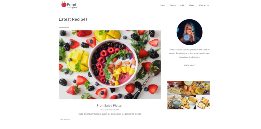Open the Read More link
The height and width of the screenshot is (129, 261).
click(65, 119)
